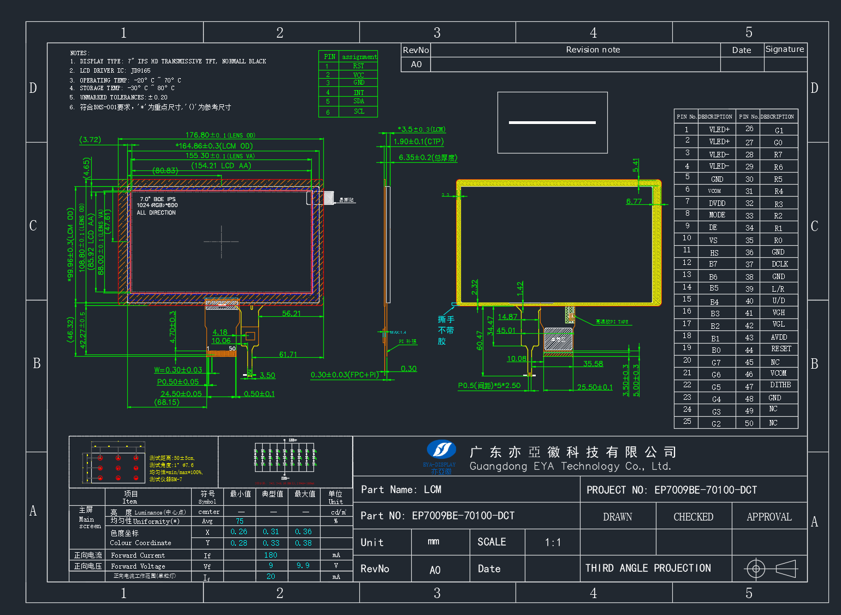Click "SCL" in the pin assignment table
The width and height of the screenshot is (841, 615).
[359, 111]
